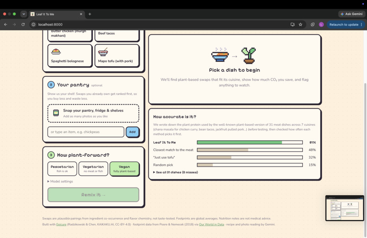Viewport: 367px width, 238px height.
Task: Click the picture-in-picture page thumbnail
Action: [x=345, y=208]
